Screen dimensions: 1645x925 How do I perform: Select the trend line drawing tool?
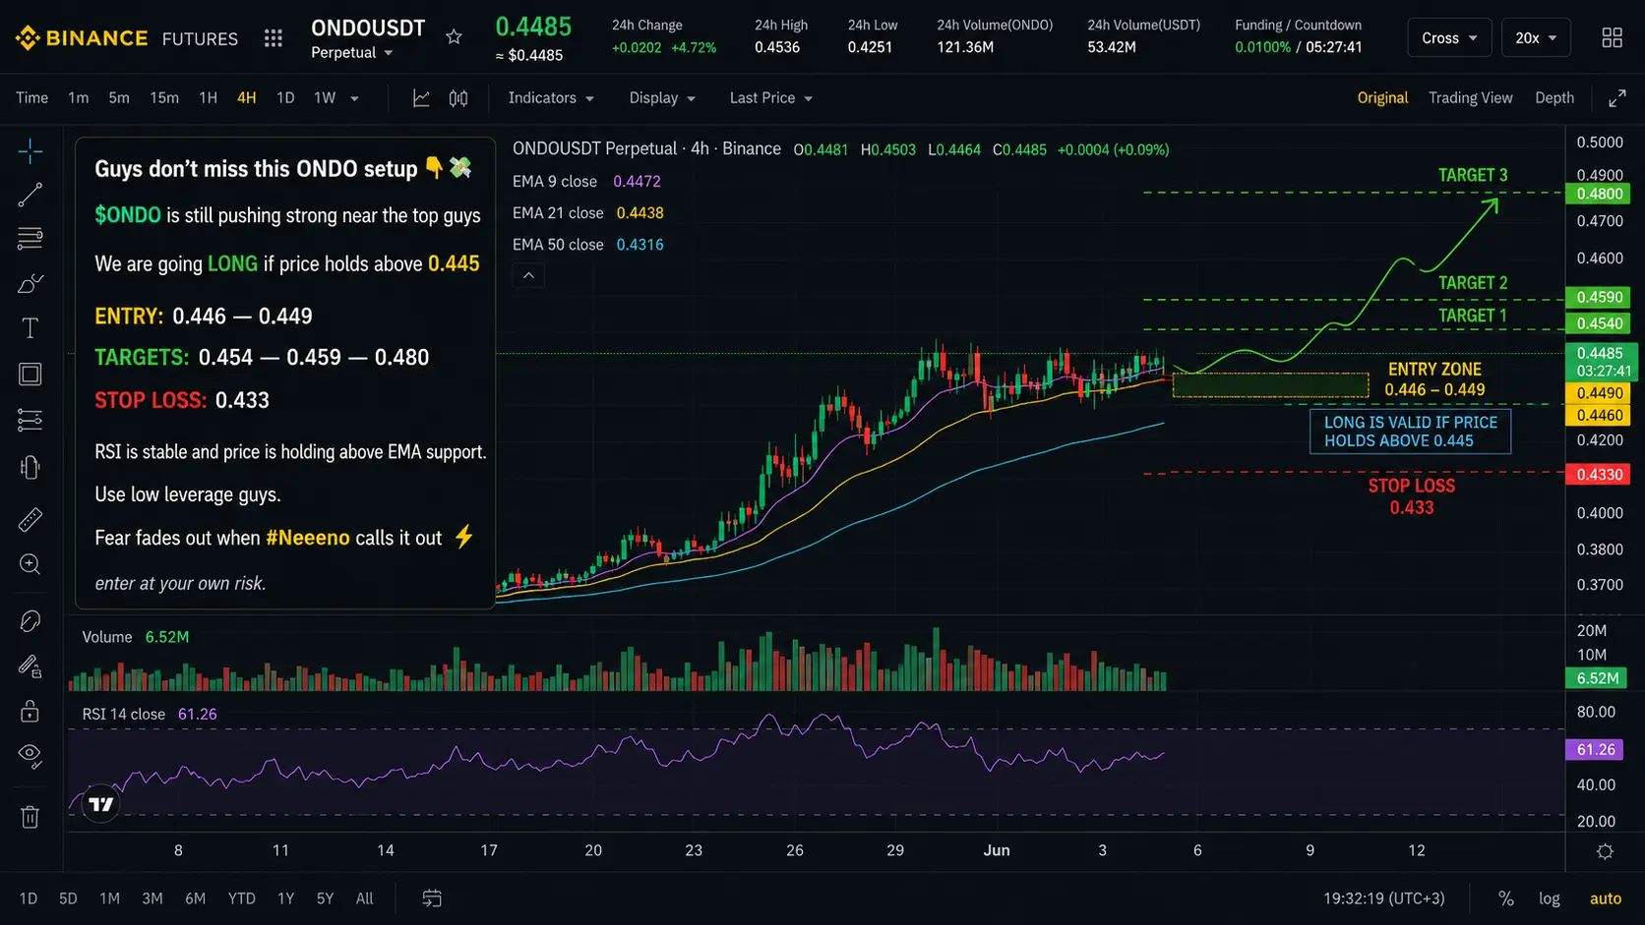point(30,195)
